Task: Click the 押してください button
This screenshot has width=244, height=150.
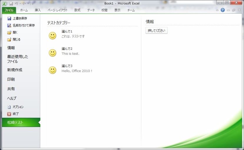Action: (157, 31)
